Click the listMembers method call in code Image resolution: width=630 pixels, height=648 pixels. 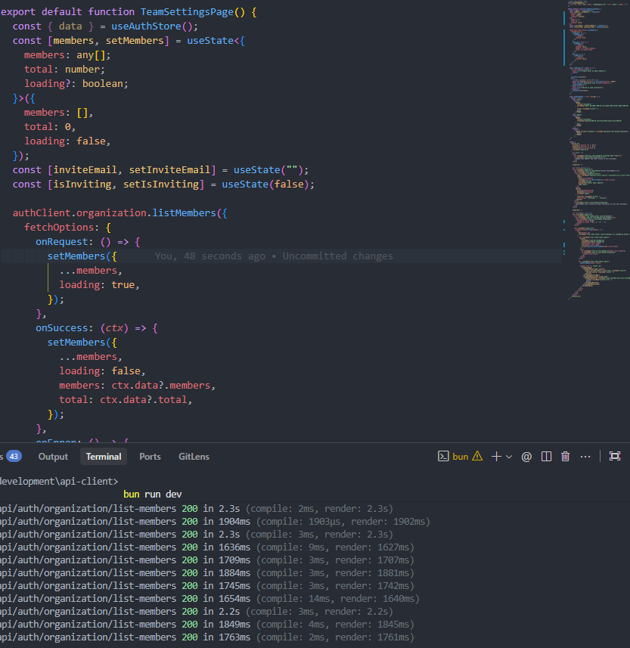tap(184, 213)
